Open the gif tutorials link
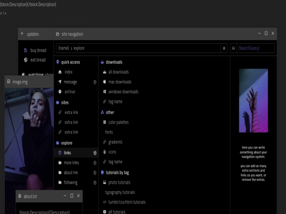286x214 pixels. [117, 212]
